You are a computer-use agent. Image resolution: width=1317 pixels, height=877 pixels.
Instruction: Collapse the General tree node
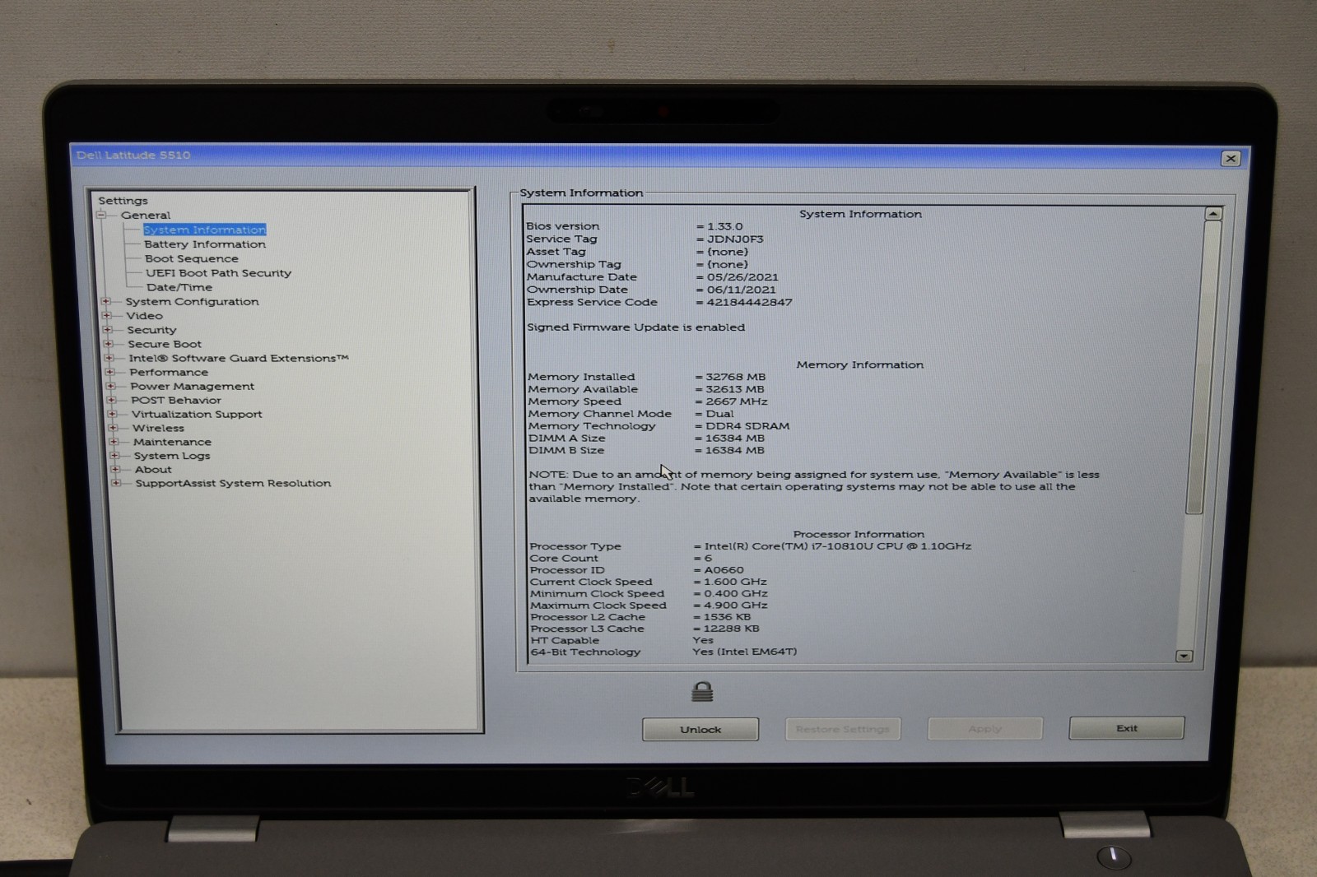click(x=101, y=216)
